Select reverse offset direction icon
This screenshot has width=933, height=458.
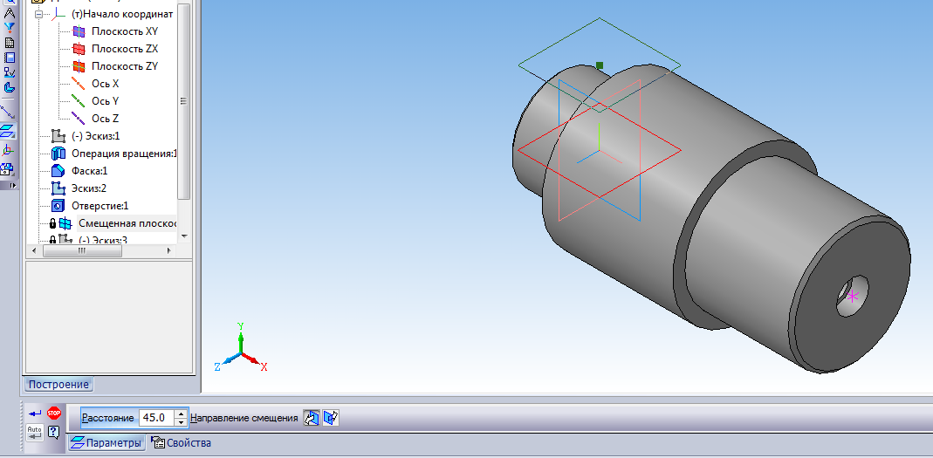click(330, 418)
